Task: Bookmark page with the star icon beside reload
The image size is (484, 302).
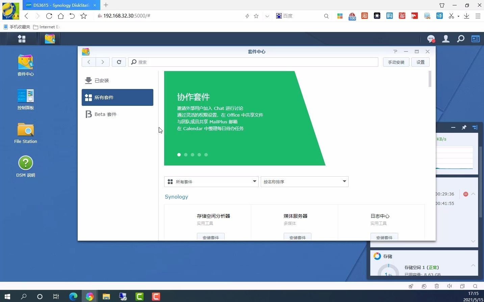Action: click(84, 16)
